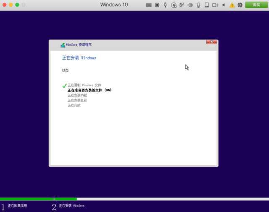Open the USB devices icon
The height and width of the screenshot is (212, 269).
165,5
